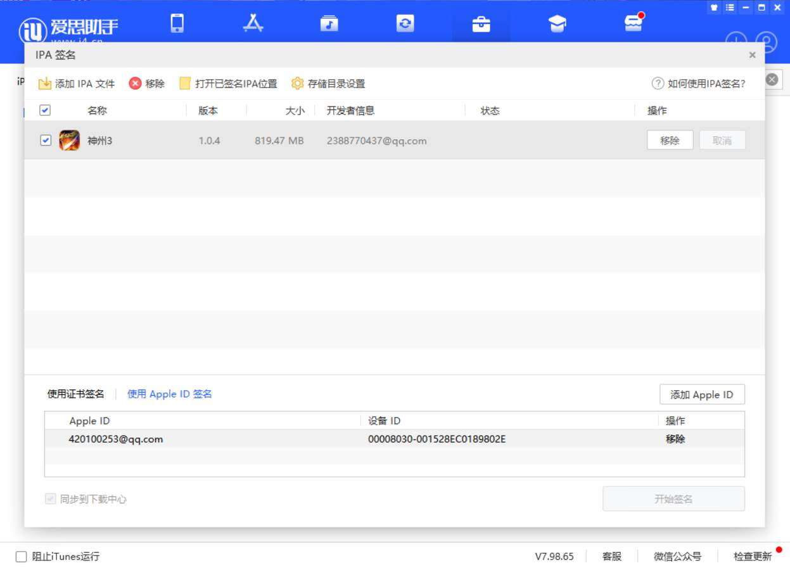Viewport: 790px width, 568px height.
Task: Click the 开发者信息 column header
Action: (x=350, y=111)
